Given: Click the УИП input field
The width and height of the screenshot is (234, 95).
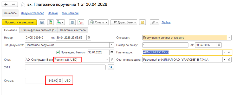Looking at the screenshot, I should [x=65, y=67].
